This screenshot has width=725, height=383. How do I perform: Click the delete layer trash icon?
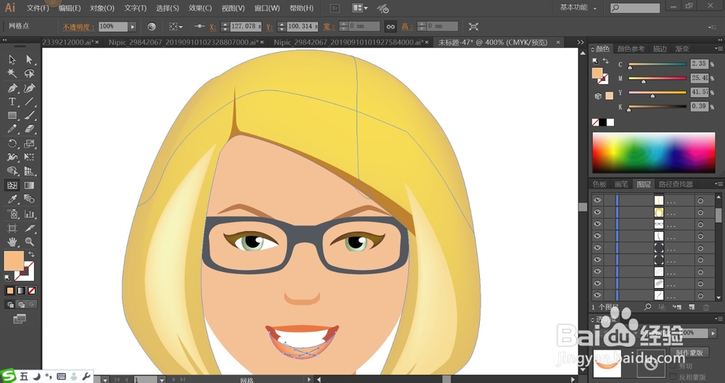(x=706, y=307)
